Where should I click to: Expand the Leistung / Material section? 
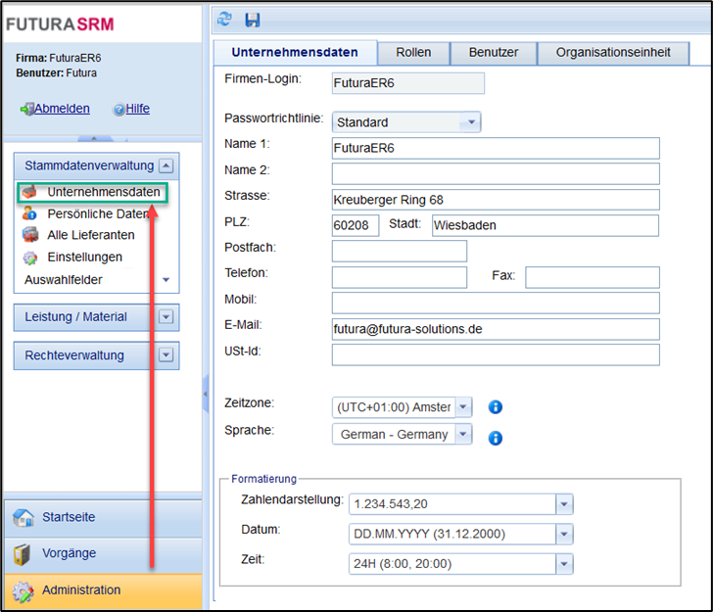click(x=166, y=317)
